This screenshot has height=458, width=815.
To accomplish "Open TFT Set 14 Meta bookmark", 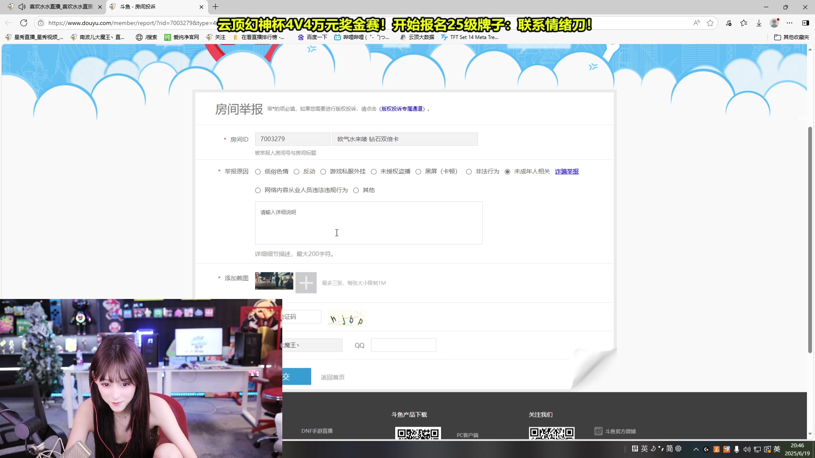I will click(469, 37).
